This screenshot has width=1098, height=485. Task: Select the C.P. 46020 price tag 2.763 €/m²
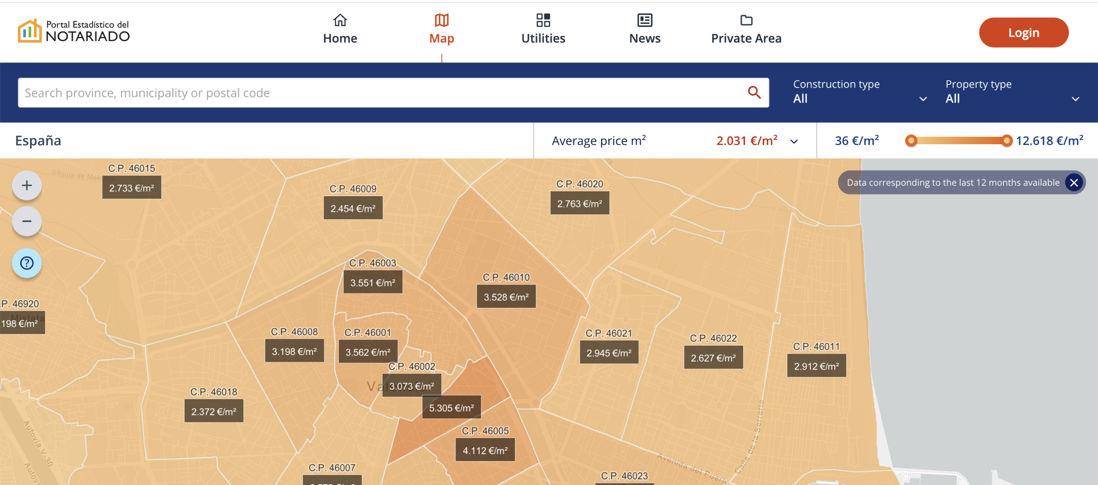579,203
